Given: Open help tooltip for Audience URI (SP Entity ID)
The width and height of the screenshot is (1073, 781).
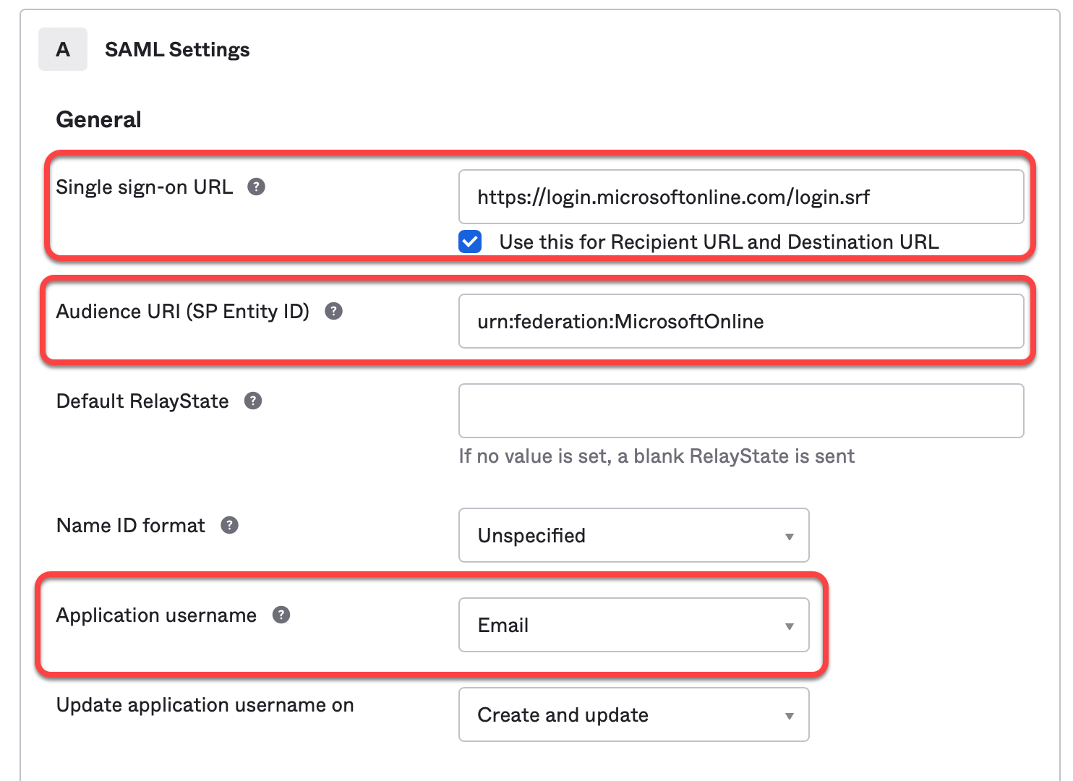Looking at the screenshot, I should (333, 312).
